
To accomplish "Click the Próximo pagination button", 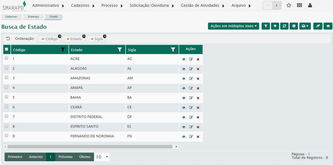I will 65,157.
